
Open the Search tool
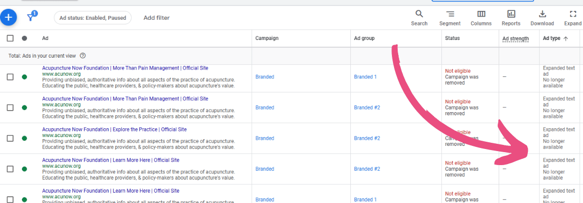(419, 18)
